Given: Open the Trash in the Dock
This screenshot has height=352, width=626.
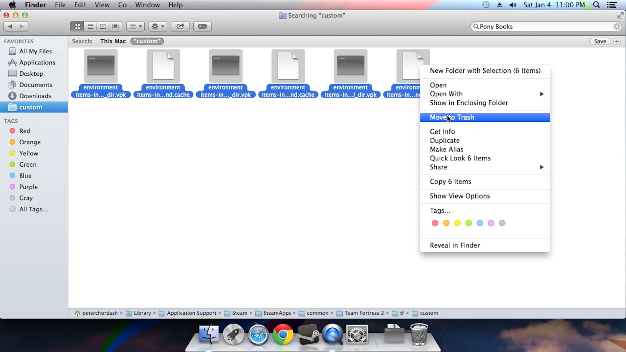Looking at the screenshot, I should (419, 335).
